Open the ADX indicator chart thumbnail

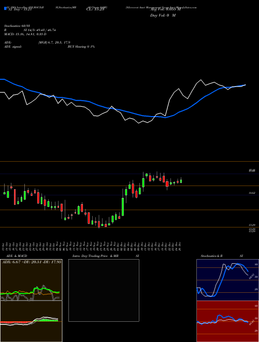coord(31,280)
